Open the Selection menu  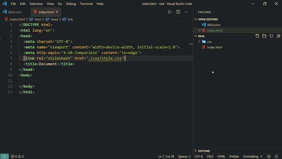36,4
